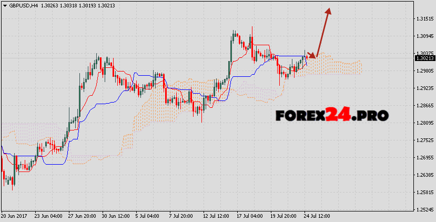Screen dimensions: 436x222
Task: Click the small red arrowhead at current price
Action: click(313, 55)
